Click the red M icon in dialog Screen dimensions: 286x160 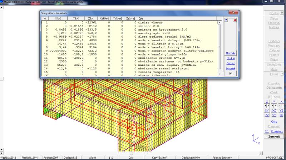pyautogui.click(x=235, y=20)
